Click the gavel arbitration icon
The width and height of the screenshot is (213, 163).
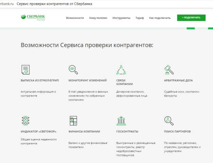(x=169, y=70)
